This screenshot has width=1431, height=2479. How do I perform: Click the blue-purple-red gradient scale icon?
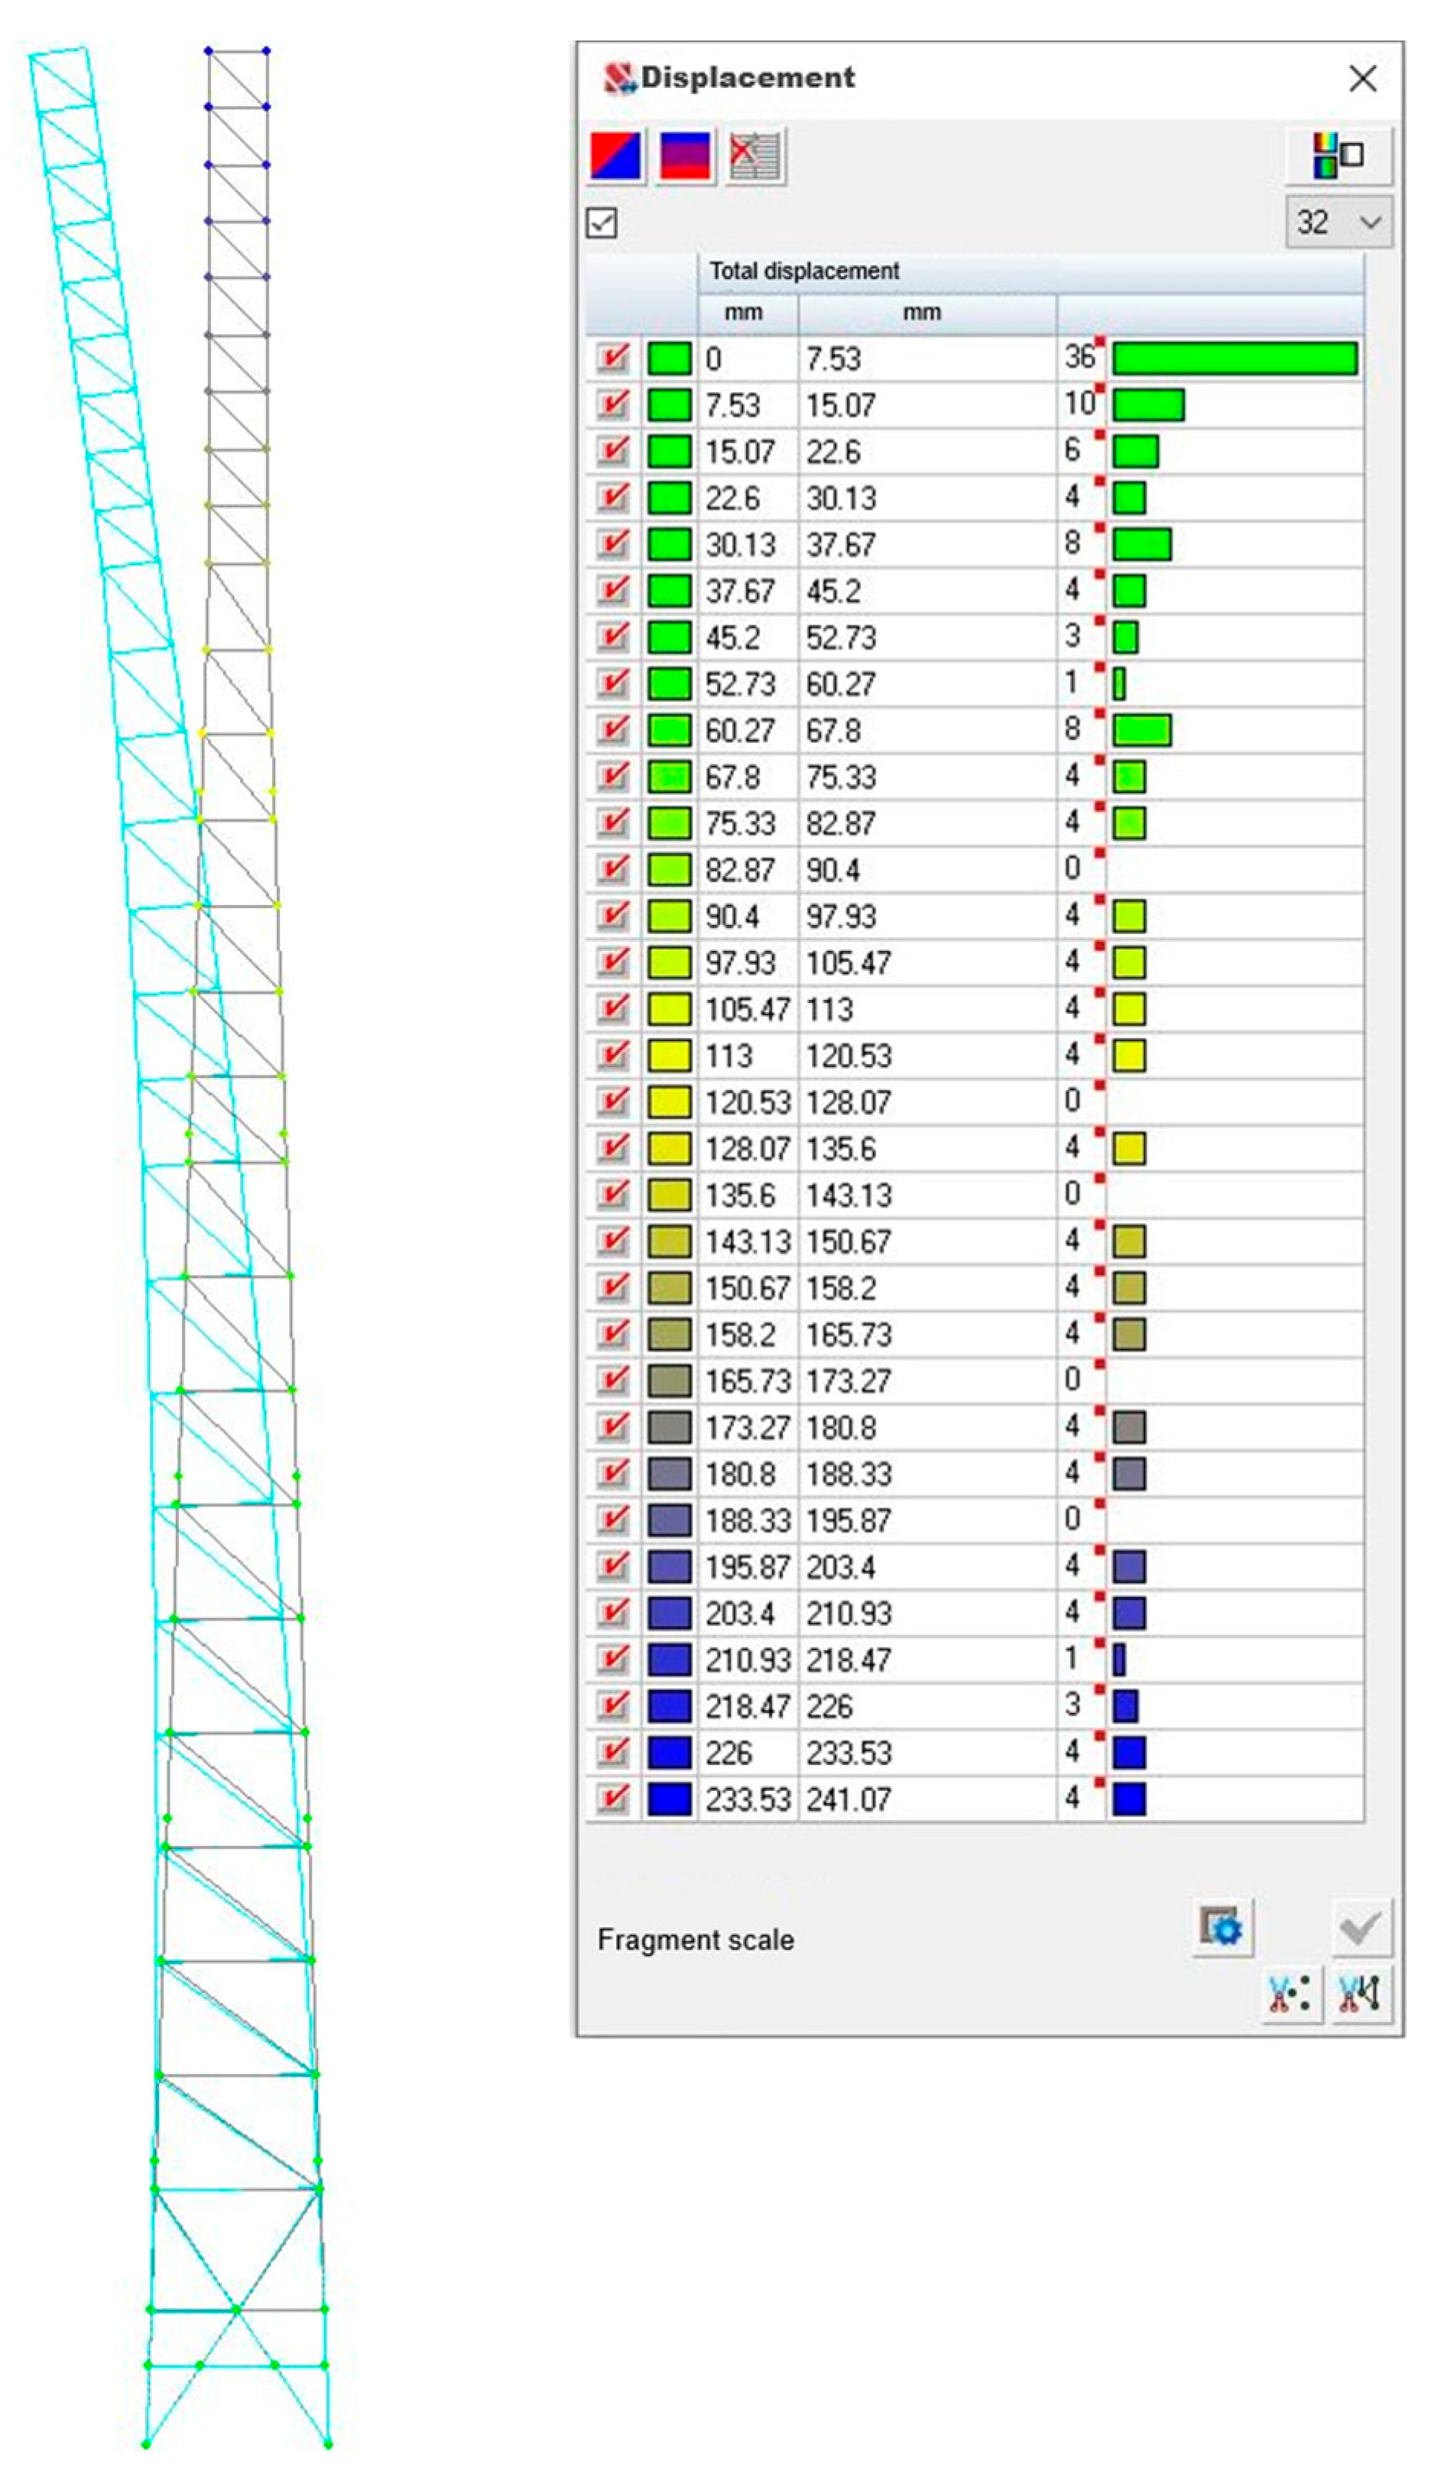point(685,156)
